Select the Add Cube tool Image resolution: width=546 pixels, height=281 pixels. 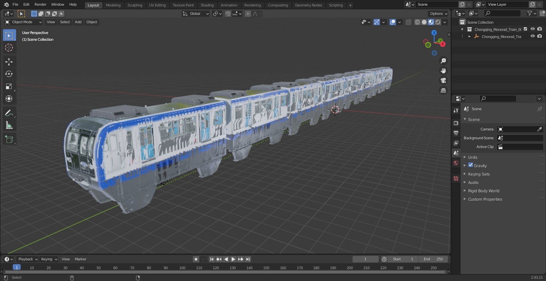(9, 140)
